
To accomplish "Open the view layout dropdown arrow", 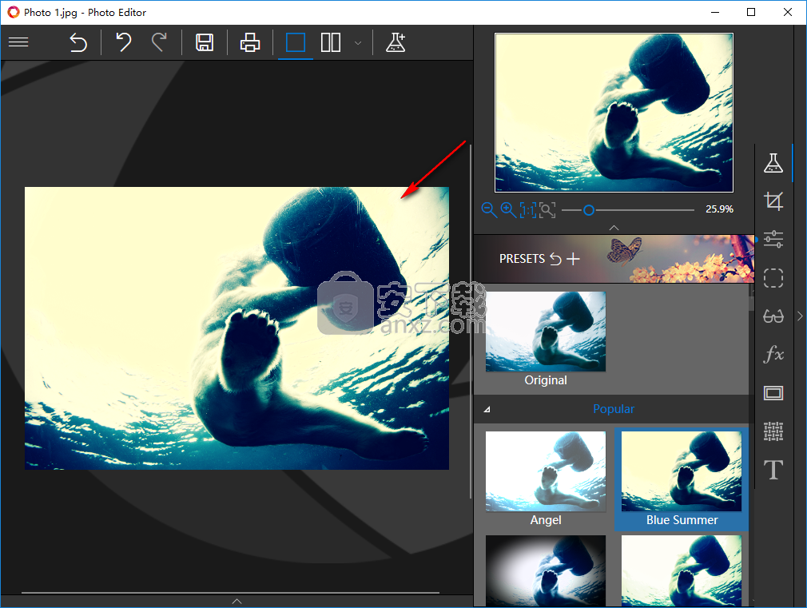I will 358,43.
